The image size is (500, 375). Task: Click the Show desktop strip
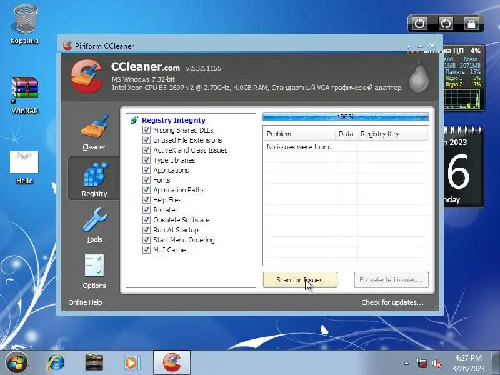pos(495,362)
